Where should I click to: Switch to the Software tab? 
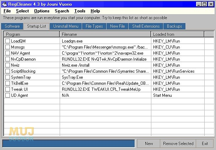click(12, 26)
